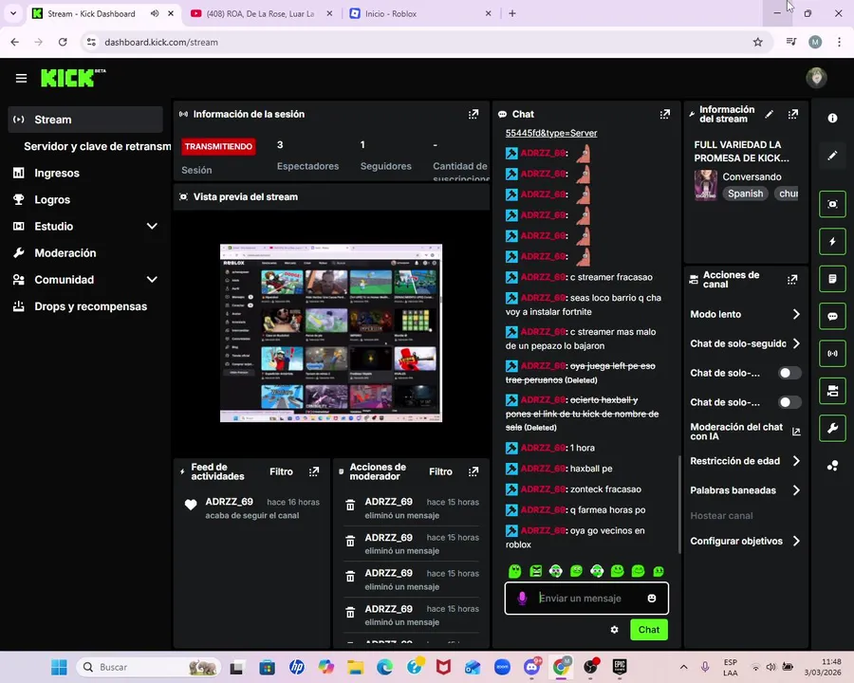Screen dimensions: 854x683
Task: Click the KICK beta logo
Action: coord(73,78)
